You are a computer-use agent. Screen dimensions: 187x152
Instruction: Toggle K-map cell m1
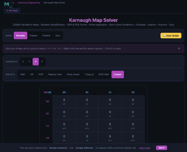click(x=87, y=101)
